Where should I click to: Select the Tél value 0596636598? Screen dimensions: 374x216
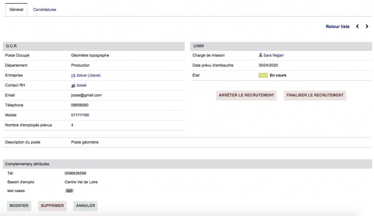coord(75,173)
